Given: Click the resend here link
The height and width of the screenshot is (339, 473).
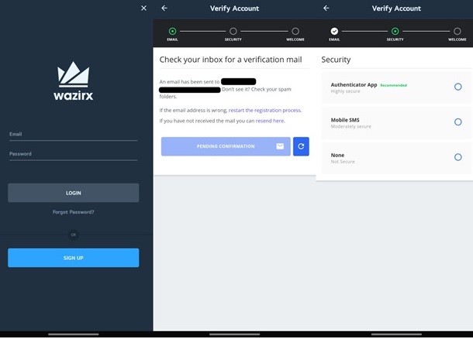Looking at the screenshot, I should 270,121.
